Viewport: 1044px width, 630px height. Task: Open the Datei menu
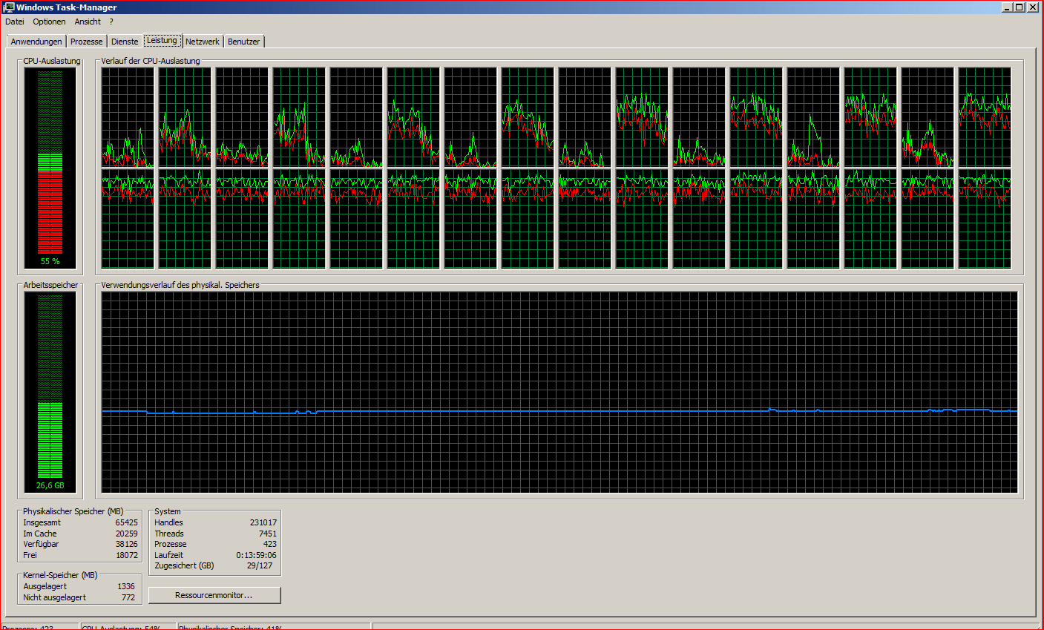click(x=15, y=22)
